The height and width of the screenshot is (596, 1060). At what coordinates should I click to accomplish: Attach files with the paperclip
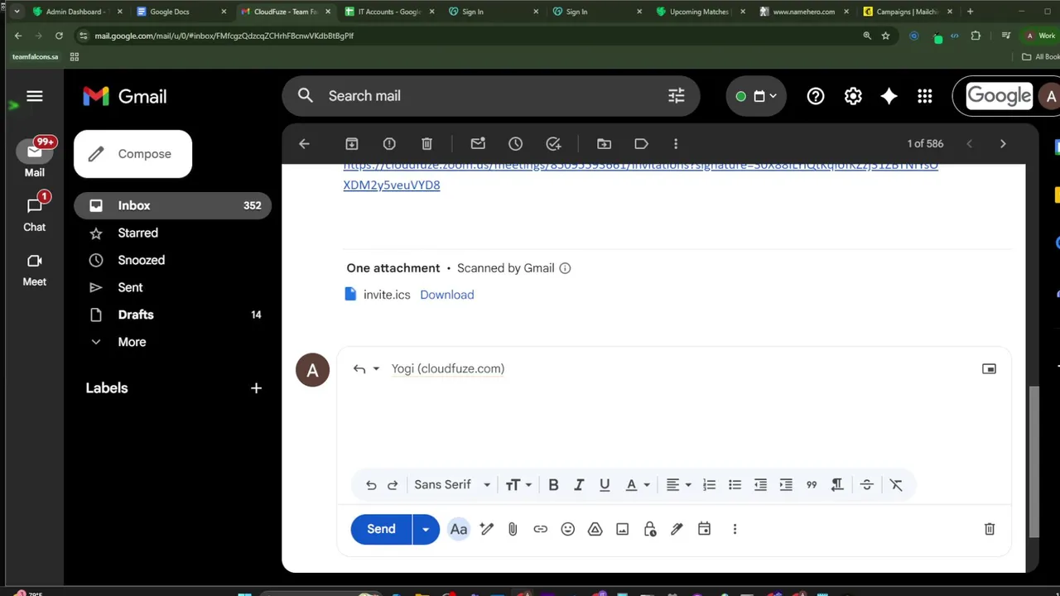(x=513, y=530)
